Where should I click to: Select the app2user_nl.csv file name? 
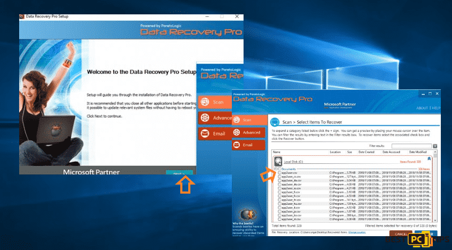291,220
